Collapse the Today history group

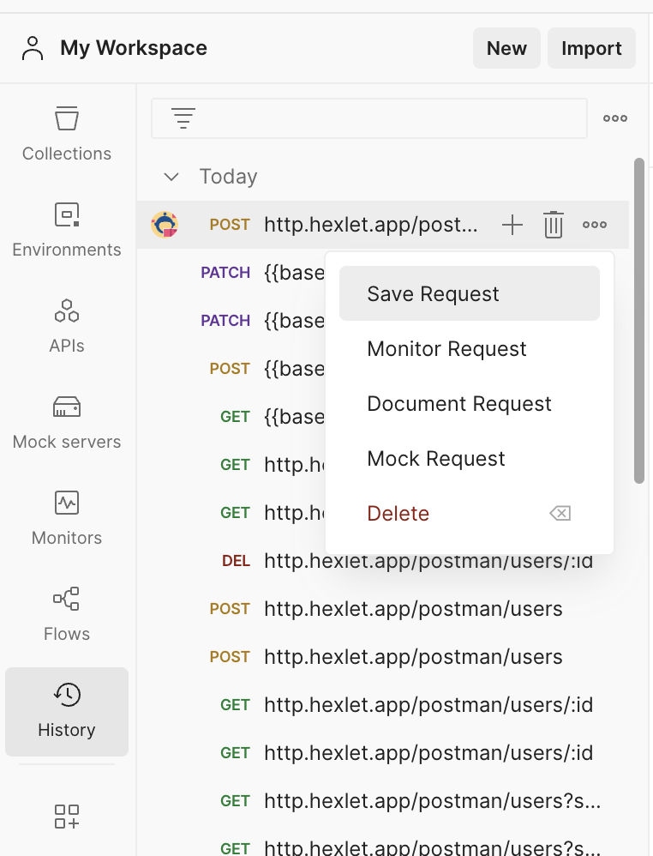coord(171,177)
